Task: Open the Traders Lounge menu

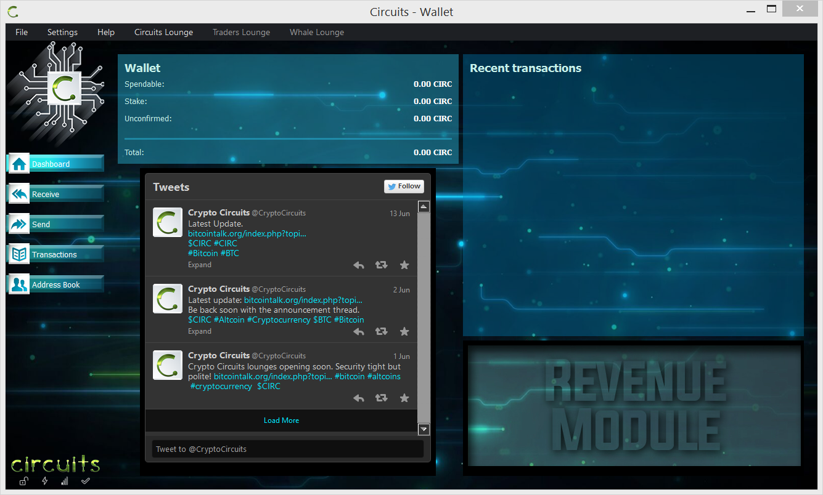Action: pyautogui.click(x=241, y=32)
